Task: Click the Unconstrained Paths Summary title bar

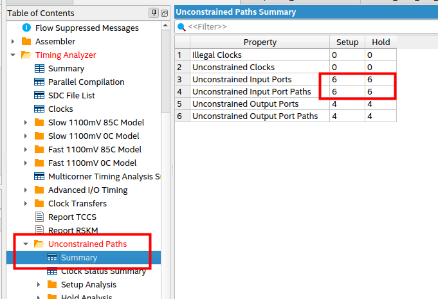Action: click(306, 12)
